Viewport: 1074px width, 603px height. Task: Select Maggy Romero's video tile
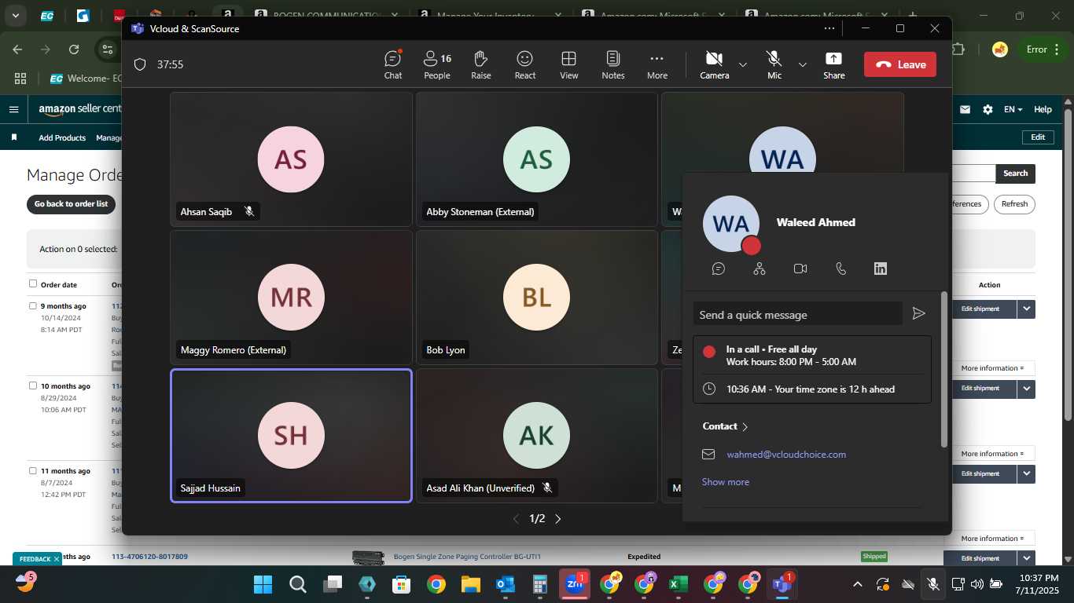(x=292, y=298)
